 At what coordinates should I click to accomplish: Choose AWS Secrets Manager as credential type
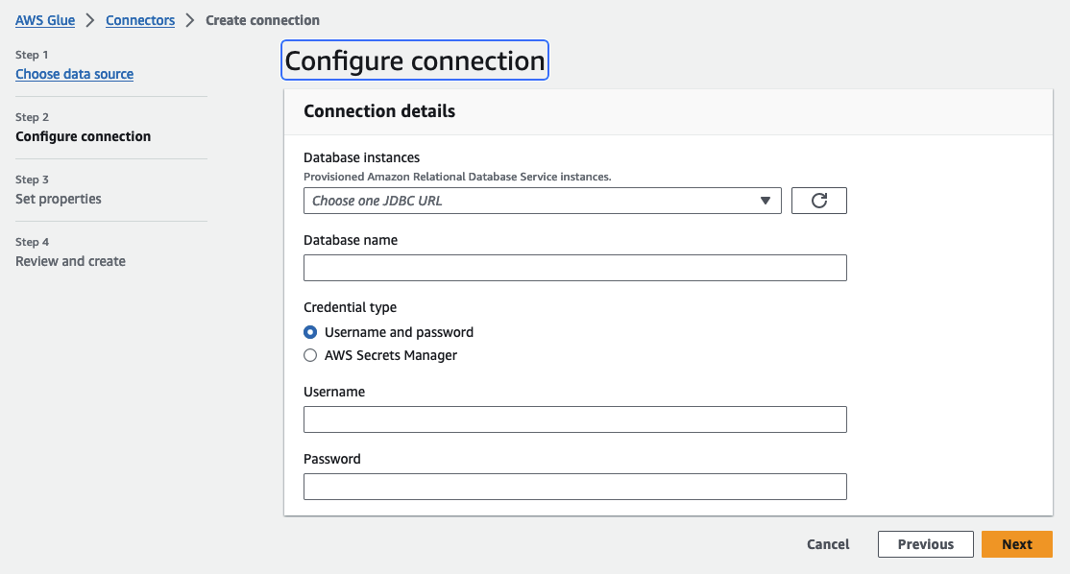coord(310,355)
